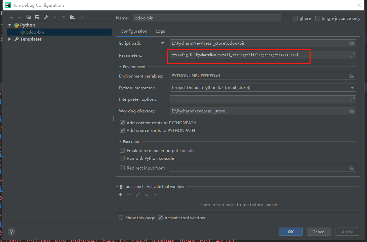The height and width of the screenshot is (242, 367).
Task: Remove the before launch task
Action: point(129,195)
